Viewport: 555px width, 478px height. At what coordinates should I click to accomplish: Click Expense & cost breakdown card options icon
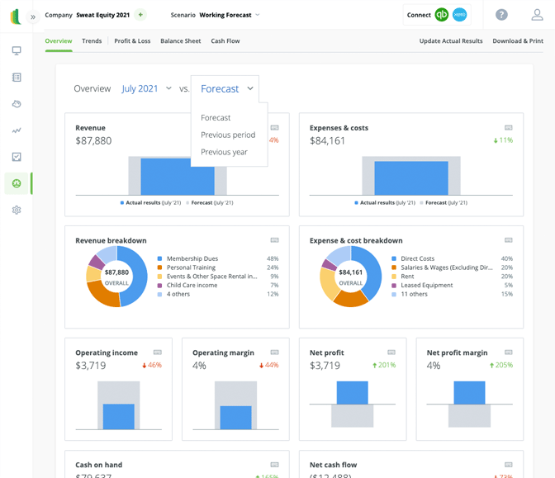pyautogui.click(x=508, y=240)
